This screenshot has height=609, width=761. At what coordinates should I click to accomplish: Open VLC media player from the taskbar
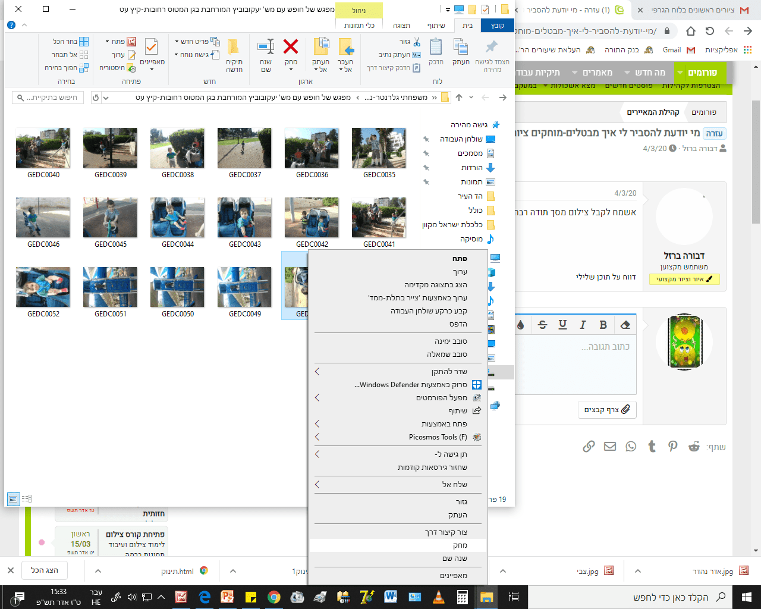click(x=438, y=597)
